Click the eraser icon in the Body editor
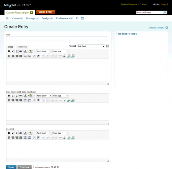This screenshot has width=172, height=169. click(x=64, y=56)
